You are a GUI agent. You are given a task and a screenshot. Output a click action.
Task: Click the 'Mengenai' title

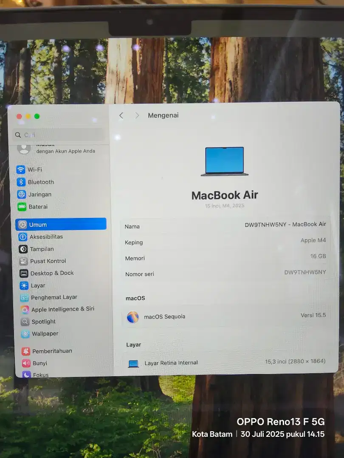point(163,115)
